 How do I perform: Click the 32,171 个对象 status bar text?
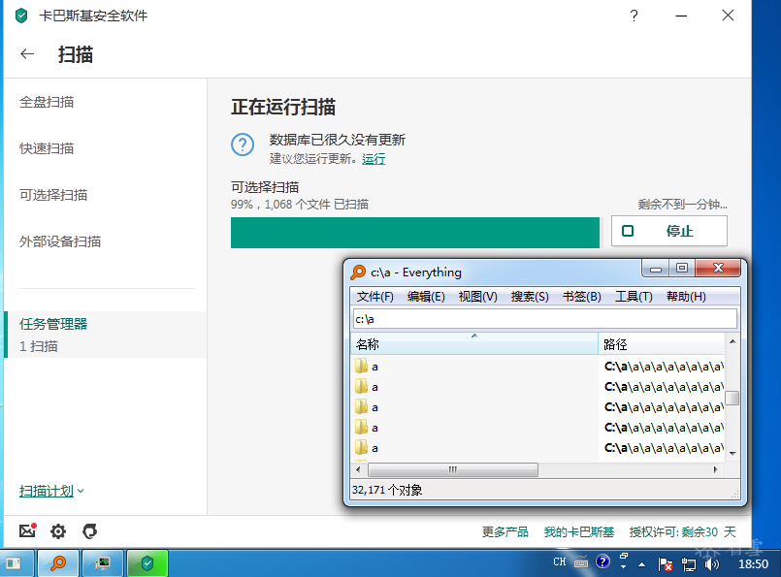pyautogui.click(x=387, y=490)
